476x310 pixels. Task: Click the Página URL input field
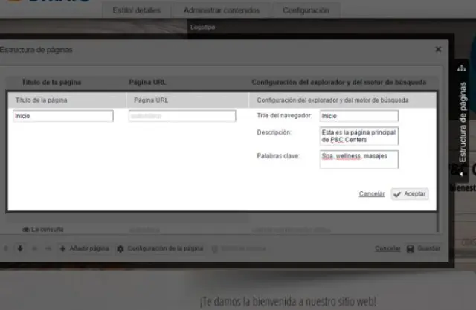(x=158, y=116)
